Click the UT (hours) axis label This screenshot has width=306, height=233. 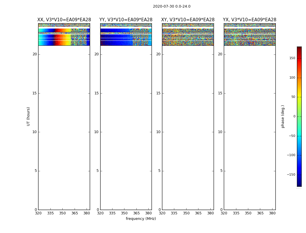pos(29,116)
